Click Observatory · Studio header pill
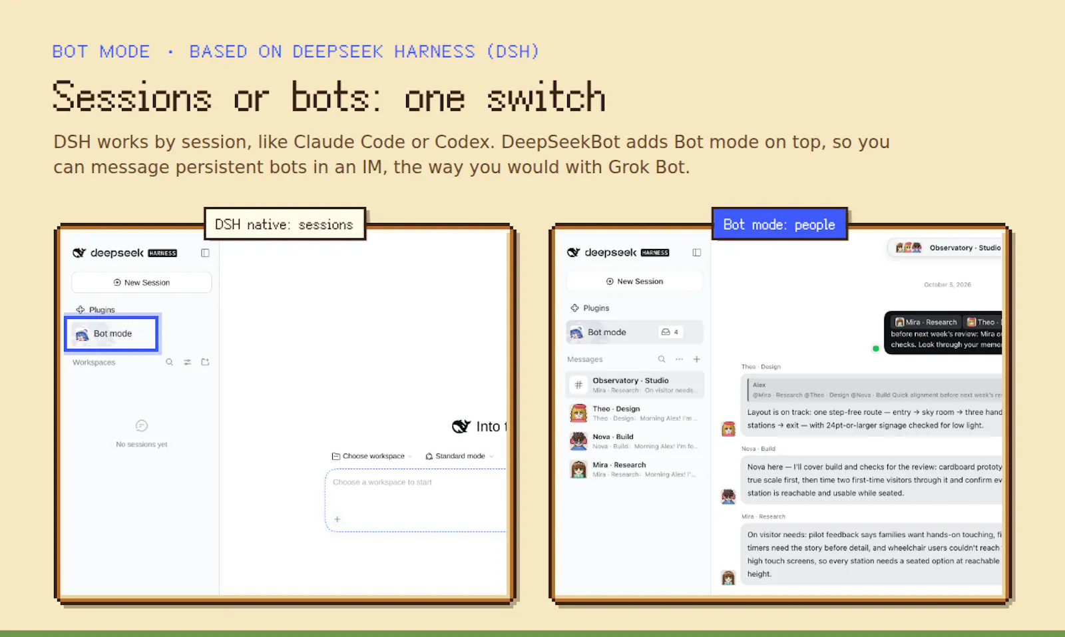Viewport: 1065px width, 637px height. [x=945, y=248]
